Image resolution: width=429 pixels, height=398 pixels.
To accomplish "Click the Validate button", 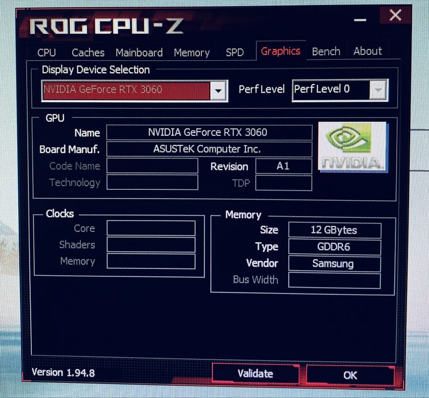I will tap(255, 374).
